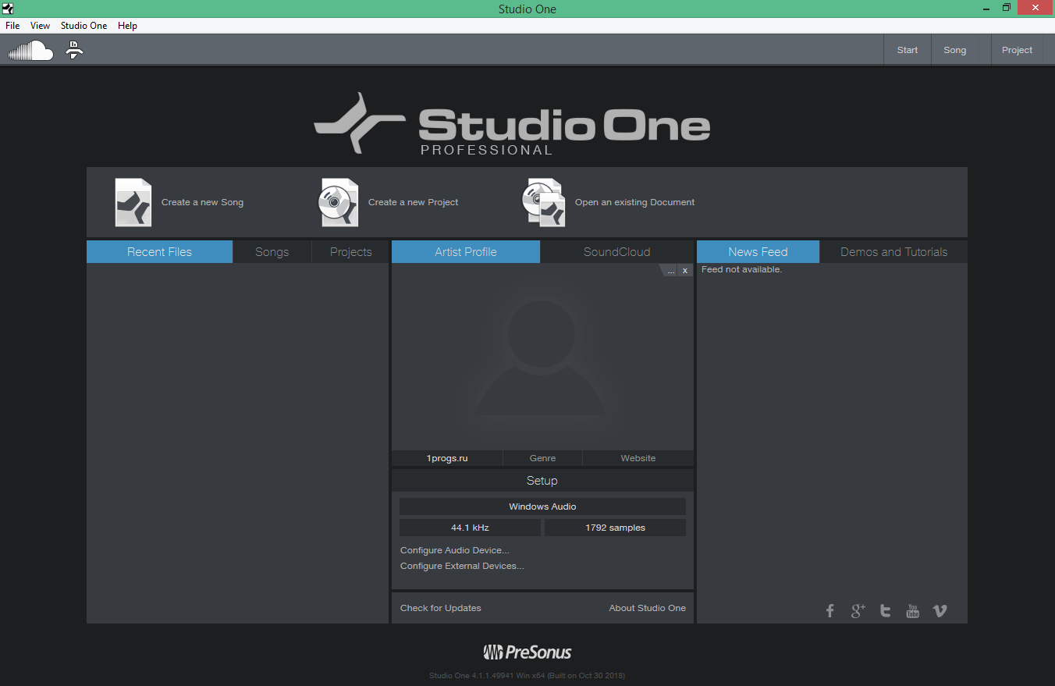Switch to the Demos and Tutorials tab

click(x=893, y=251)
